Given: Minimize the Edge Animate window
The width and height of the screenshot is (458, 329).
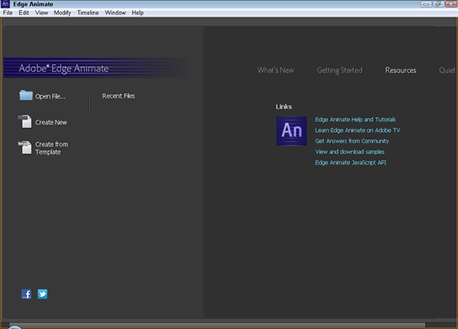Looking at the screenshot, I should pyautogui.click(x=426, y=4).
